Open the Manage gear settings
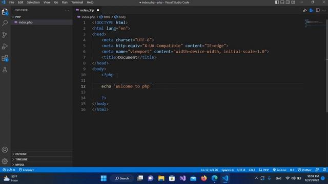Screen dimensions: 328x184 pyautogui.click(x=5, y=161)
